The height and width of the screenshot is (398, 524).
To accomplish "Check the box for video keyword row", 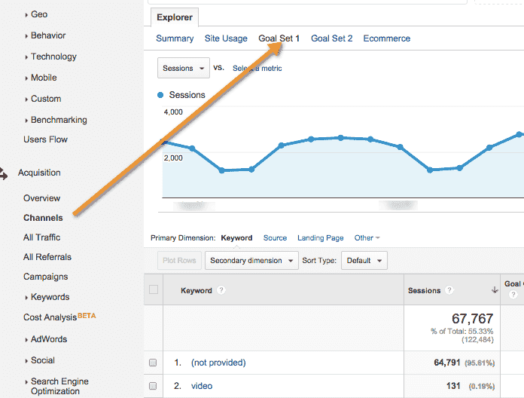I will pos(153,386).
